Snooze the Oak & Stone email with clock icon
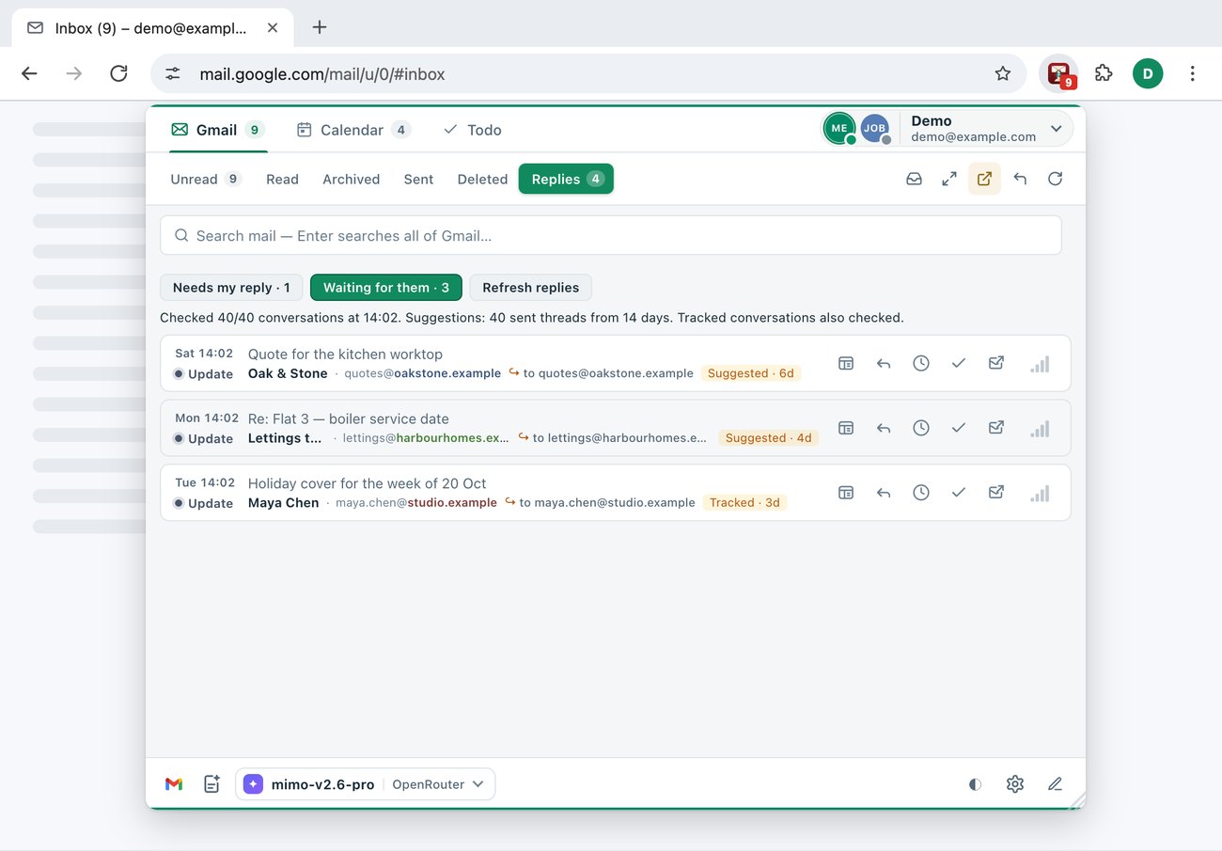 click(921, 363)
